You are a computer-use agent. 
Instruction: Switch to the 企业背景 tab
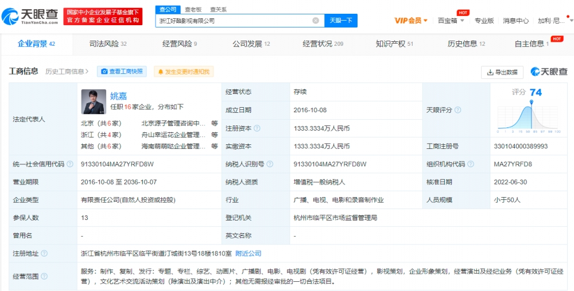pos(36,44)
